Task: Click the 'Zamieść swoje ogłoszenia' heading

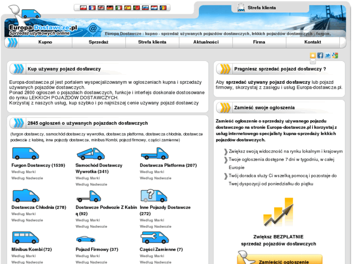Action: click(264, 108)
